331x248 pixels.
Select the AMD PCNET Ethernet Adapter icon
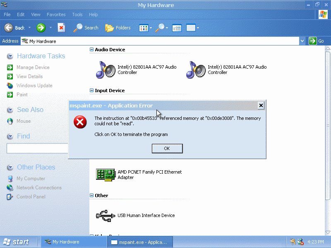(x=106, y=174)
